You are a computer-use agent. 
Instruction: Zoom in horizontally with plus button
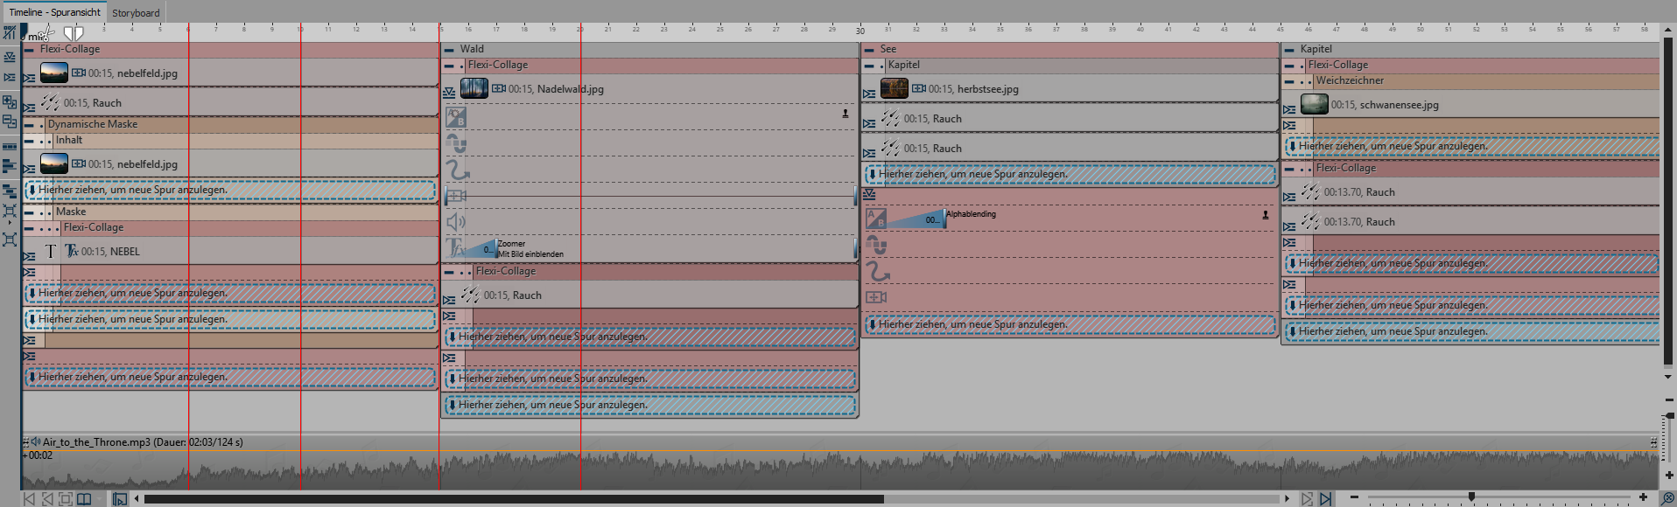tap(1643, 497)
